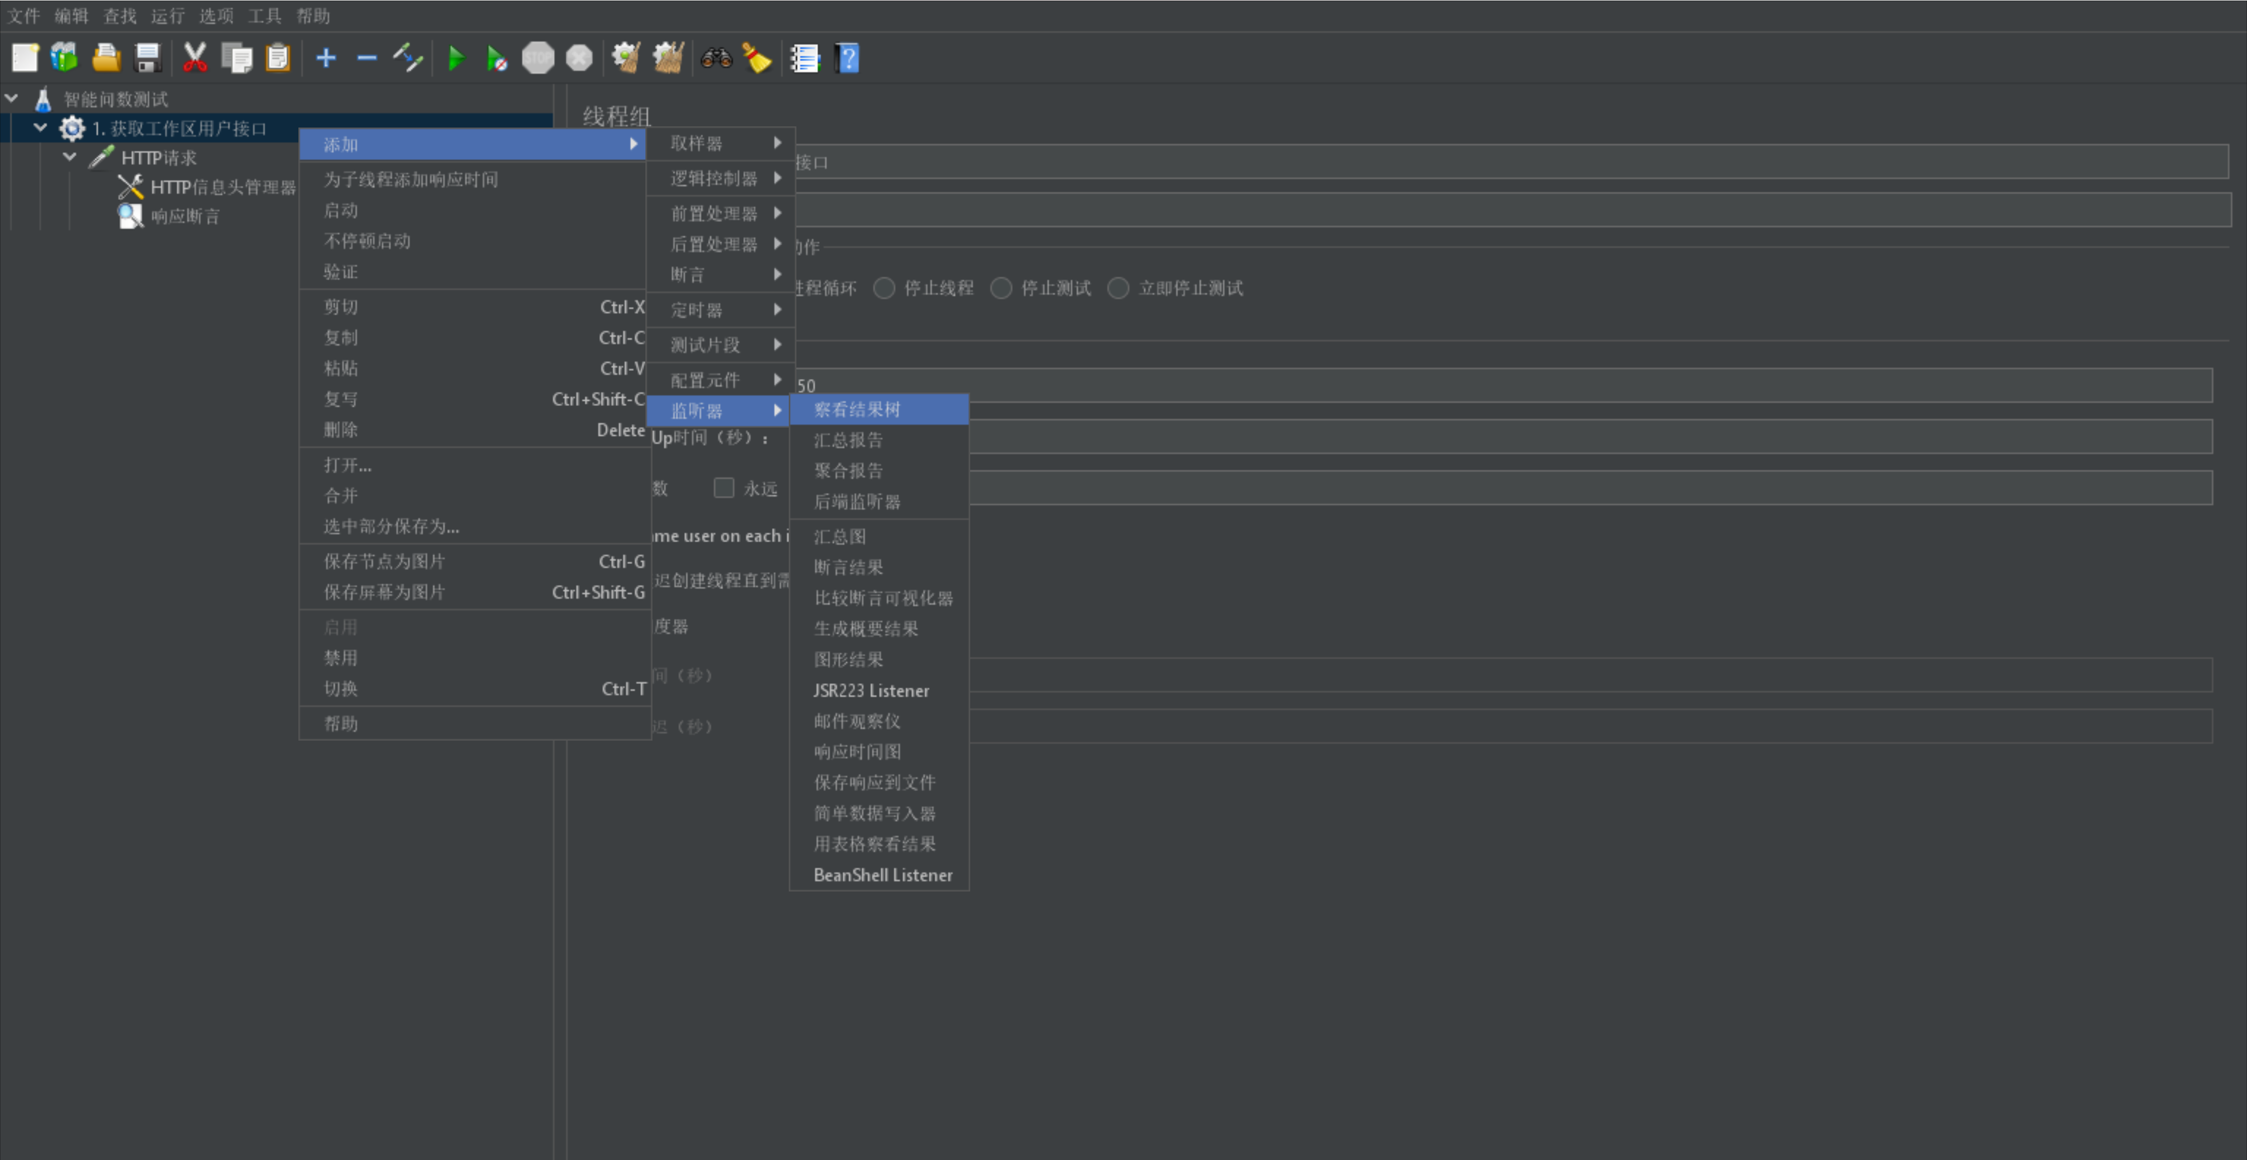Expand the 逻辑控制器 submenu
Screen dimensions: 2247x1160
click(720, 178)
